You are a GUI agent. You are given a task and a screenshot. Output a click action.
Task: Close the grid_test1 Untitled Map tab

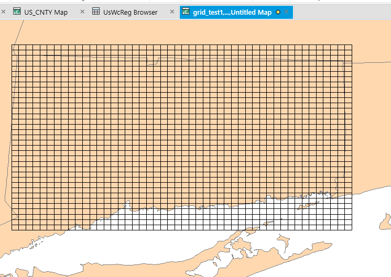point(286,12)
